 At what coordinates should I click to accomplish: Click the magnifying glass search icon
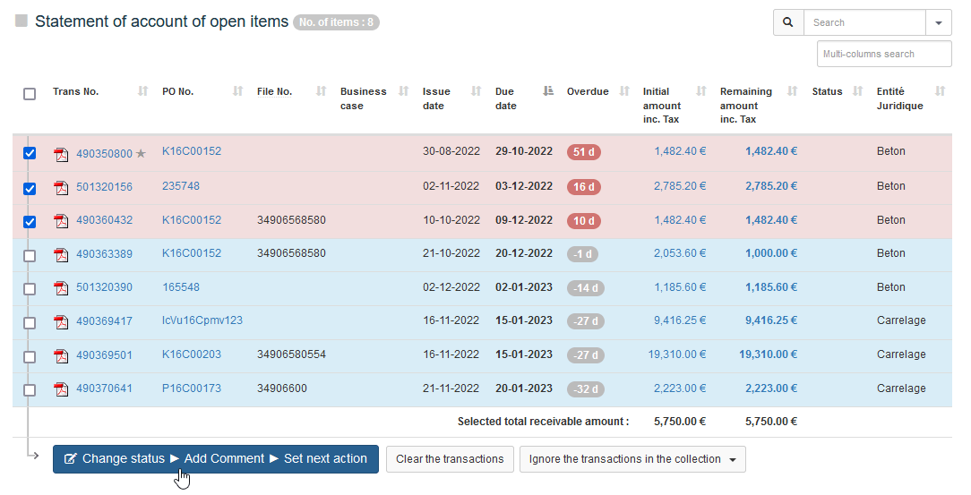coord(788,22)
